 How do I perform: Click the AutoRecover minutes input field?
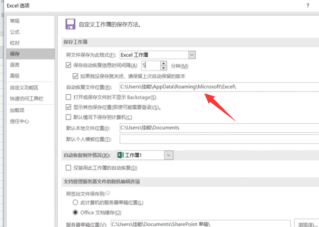[151, 66]
